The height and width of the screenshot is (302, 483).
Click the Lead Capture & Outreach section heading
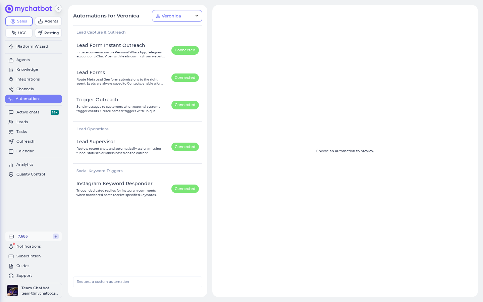[x=101, y=33]
